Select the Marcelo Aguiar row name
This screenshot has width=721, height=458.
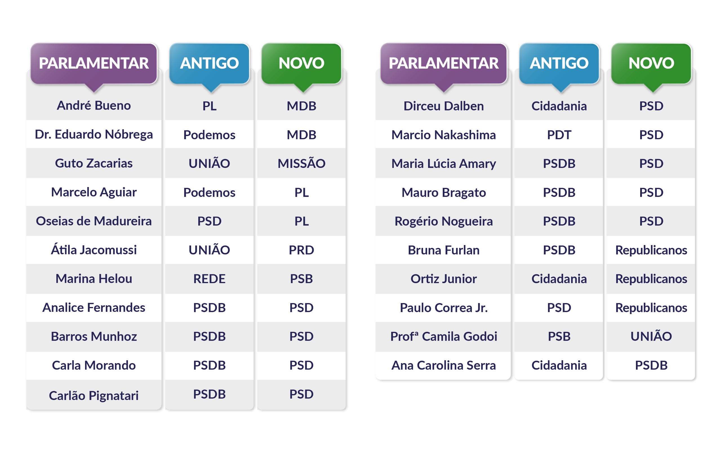coord(94,192)
